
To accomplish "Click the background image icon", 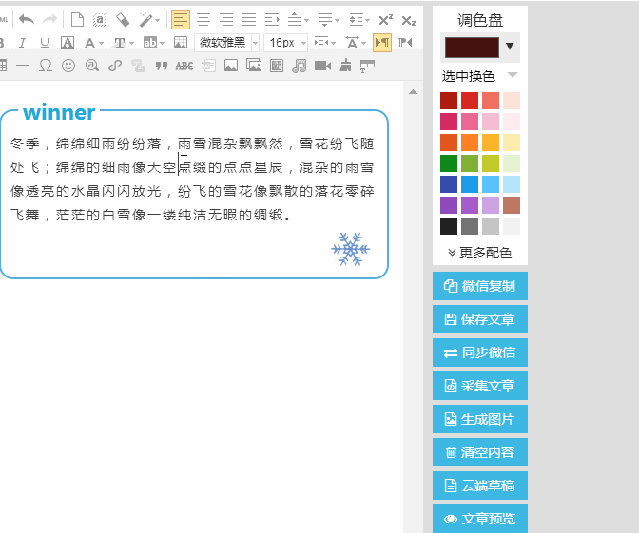I will point(180,43).
